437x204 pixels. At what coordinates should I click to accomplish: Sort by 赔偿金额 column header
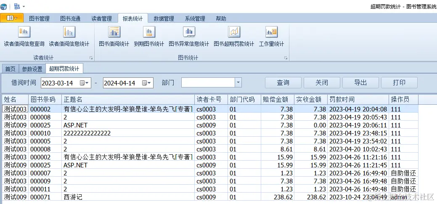point(278,100)
